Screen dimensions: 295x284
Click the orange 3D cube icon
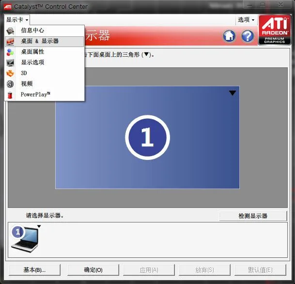[10, 73]
